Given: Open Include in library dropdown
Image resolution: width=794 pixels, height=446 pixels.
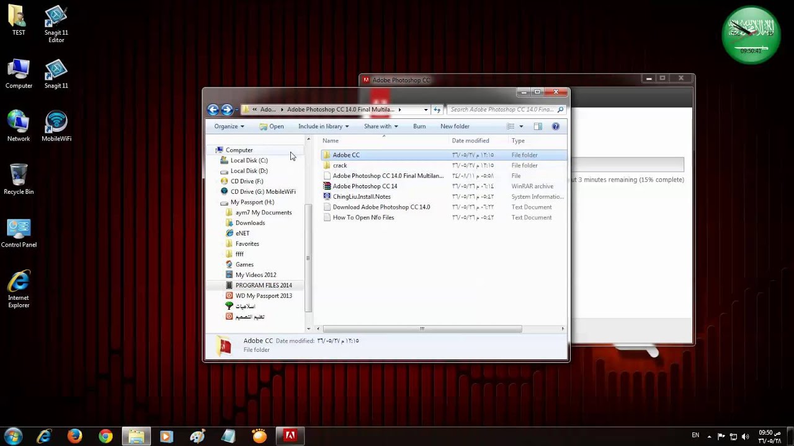Looking at the screenshot, I should tap(323, 126).
